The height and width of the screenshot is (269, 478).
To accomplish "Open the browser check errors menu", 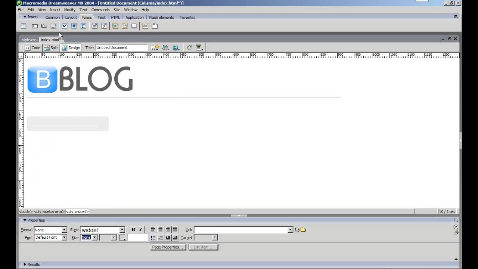I will tap(155, 48).
